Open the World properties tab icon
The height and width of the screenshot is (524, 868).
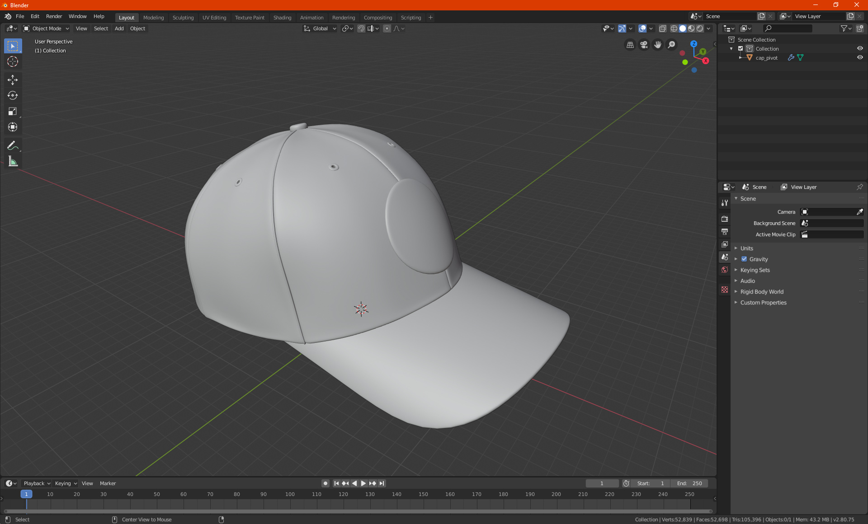pyautogui.click(x=725, y=270)
